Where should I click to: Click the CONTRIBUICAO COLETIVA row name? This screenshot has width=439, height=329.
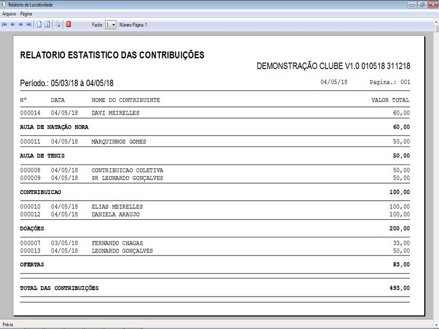click(x=127, y=171)
